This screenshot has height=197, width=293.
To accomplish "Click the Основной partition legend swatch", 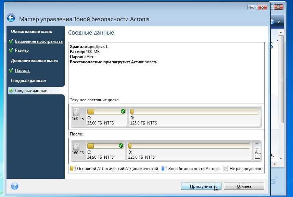I will [x=73, y=169].
